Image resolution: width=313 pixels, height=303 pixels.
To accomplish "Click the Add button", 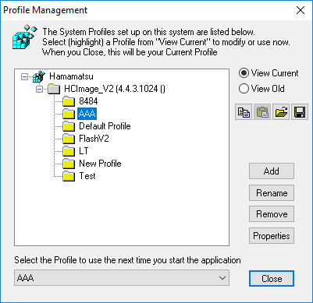I will pyautogui.click(x=272, y=171).
